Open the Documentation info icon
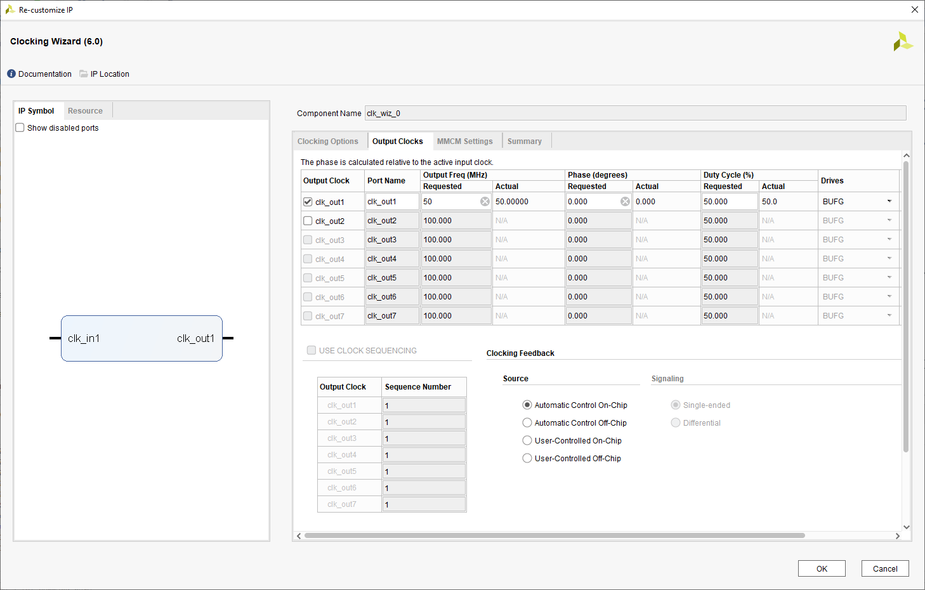Screen dimensions: 925x590 coord(11,74)
